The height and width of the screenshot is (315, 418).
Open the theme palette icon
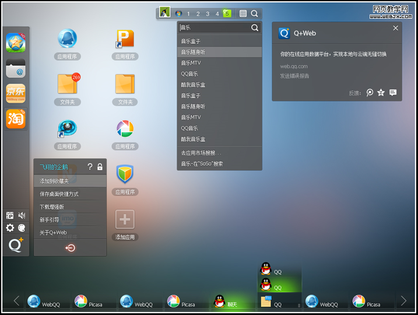click(22, 228)
